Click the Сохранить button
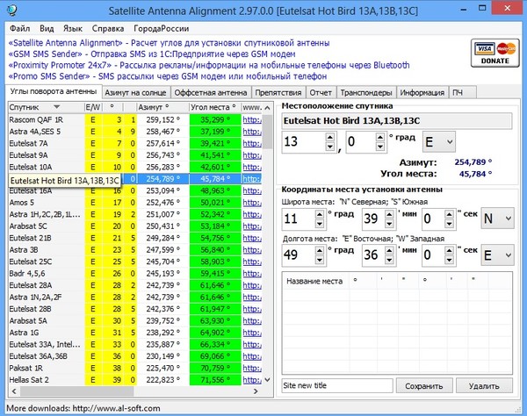The image size is (527, 416). [424, 386]
